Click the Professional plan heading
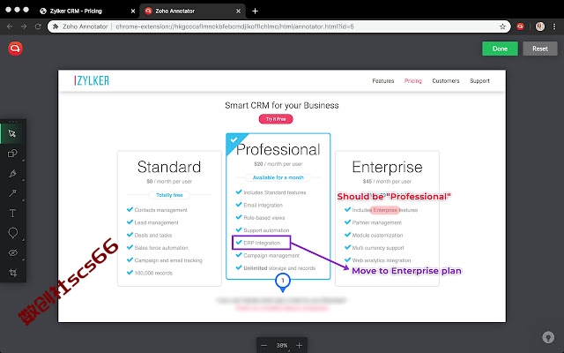Image resolution: width=564 pixels, height=353 pixels. pos(278,150)
